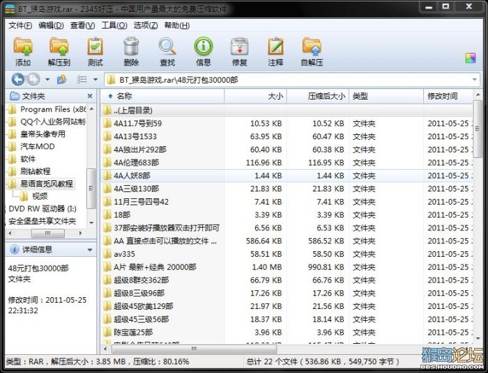Click the 文件夹 panel header title
This screenshot has width=488, height=373.
click(x=33, y=96)
